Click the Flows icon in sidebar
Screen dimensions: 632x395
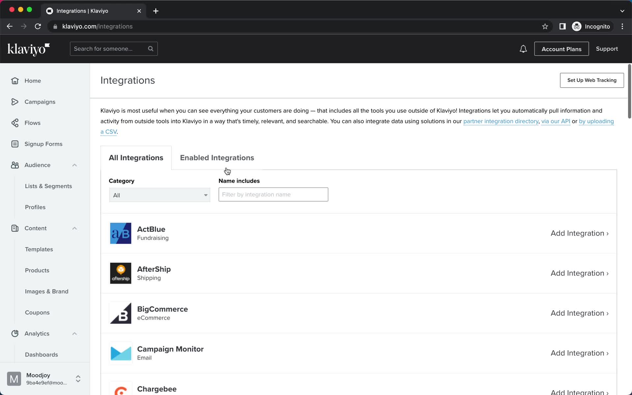pyautogui.click(x=15, y=123)
